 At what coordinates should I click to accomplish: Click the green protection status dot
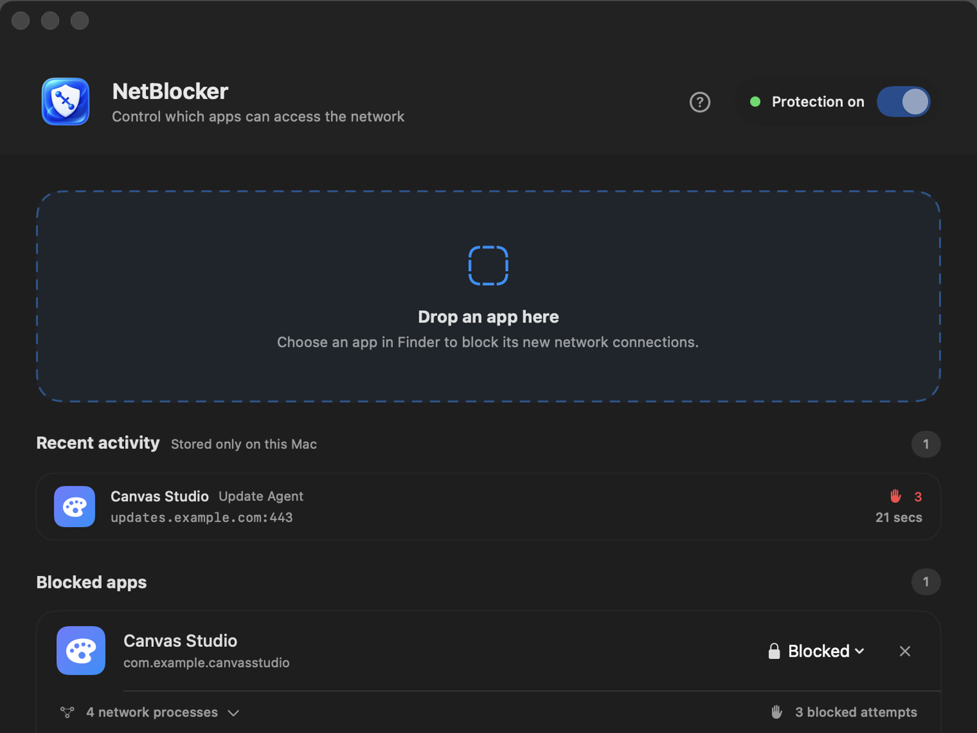point(755,102)
